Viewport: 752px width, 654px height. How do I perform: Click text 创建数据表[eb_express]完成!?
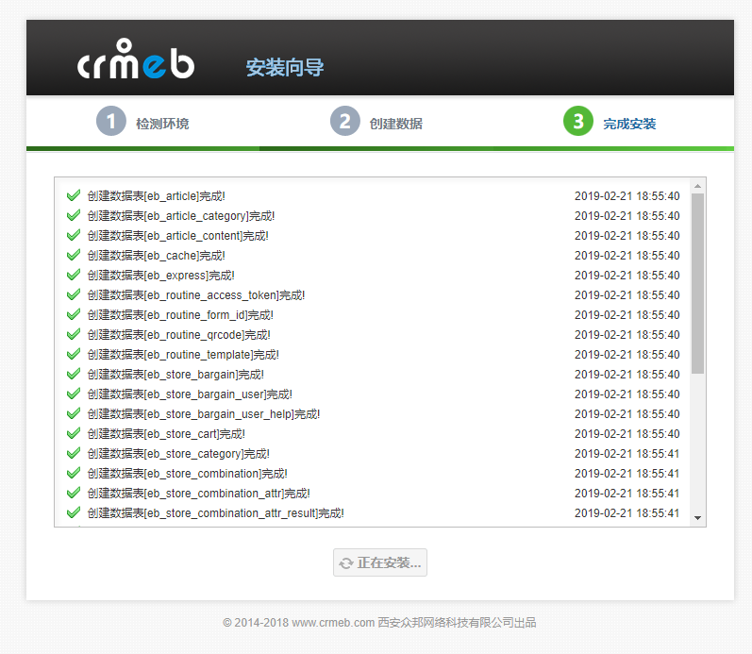click(x=160, y=276)
